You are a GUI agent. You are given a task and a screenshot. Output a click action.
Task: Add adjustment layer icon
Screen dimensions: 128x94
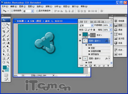(x=95, y=66)
